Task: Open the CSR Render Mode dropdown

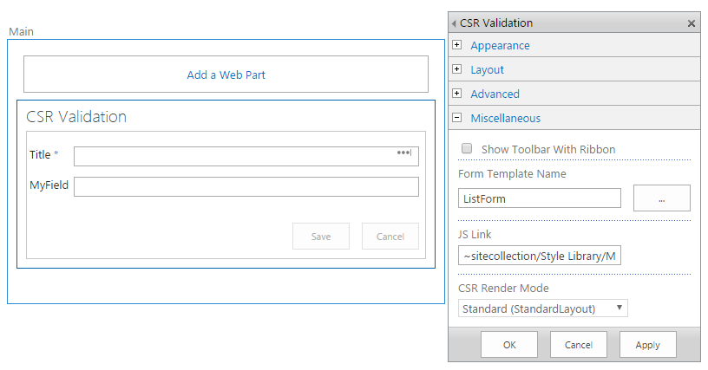Action: click(543, 308)
